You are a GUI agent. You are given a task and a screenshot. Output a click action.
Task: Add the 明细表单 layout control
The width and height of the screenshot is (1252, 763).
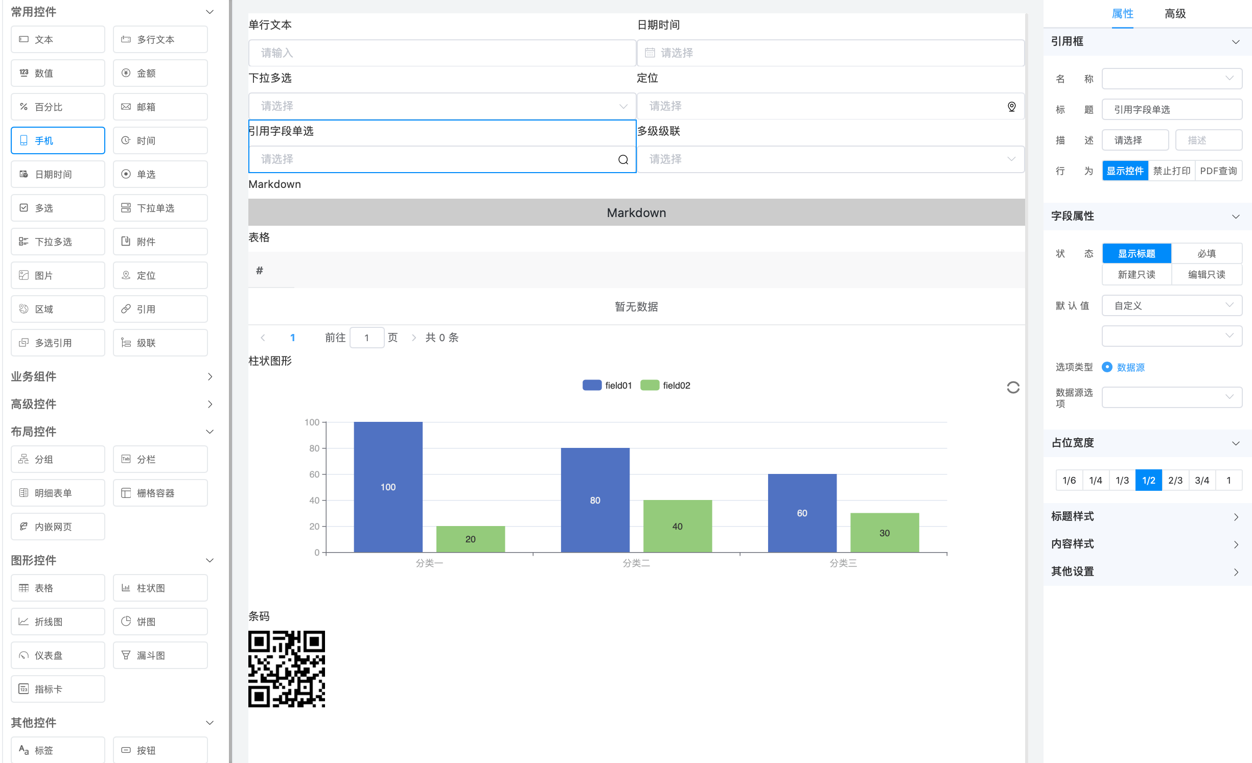58,493
